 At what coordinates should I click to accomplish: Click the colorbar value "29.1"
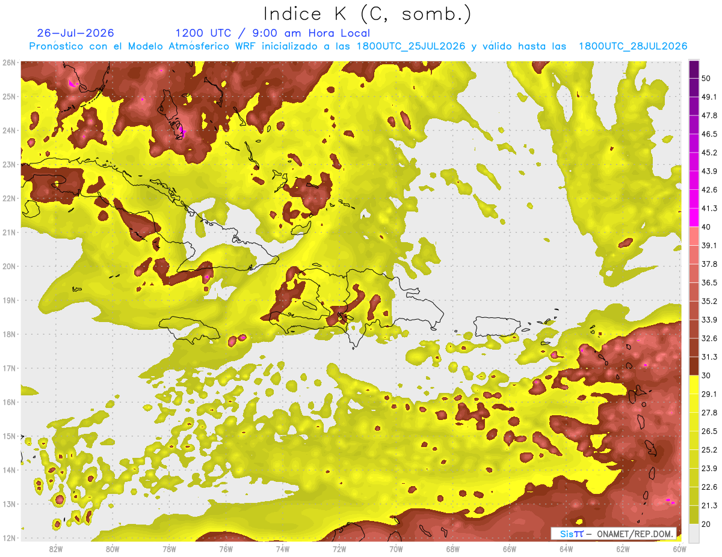710,394
